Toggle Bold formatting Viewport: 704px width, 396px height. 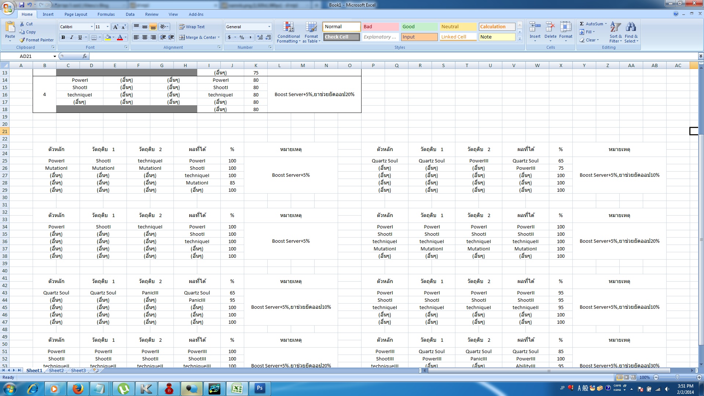coord(63,37)
